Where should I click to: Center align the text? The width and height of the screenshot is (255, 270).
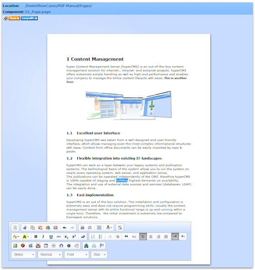(151, 237)
